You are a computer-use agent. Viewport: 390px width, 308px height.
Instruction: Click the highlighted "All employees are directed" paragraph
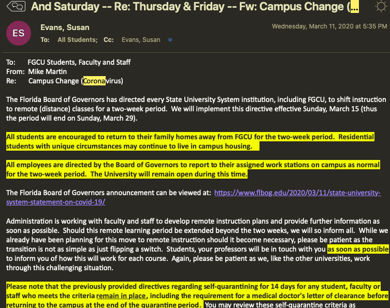tap(193, 169)
